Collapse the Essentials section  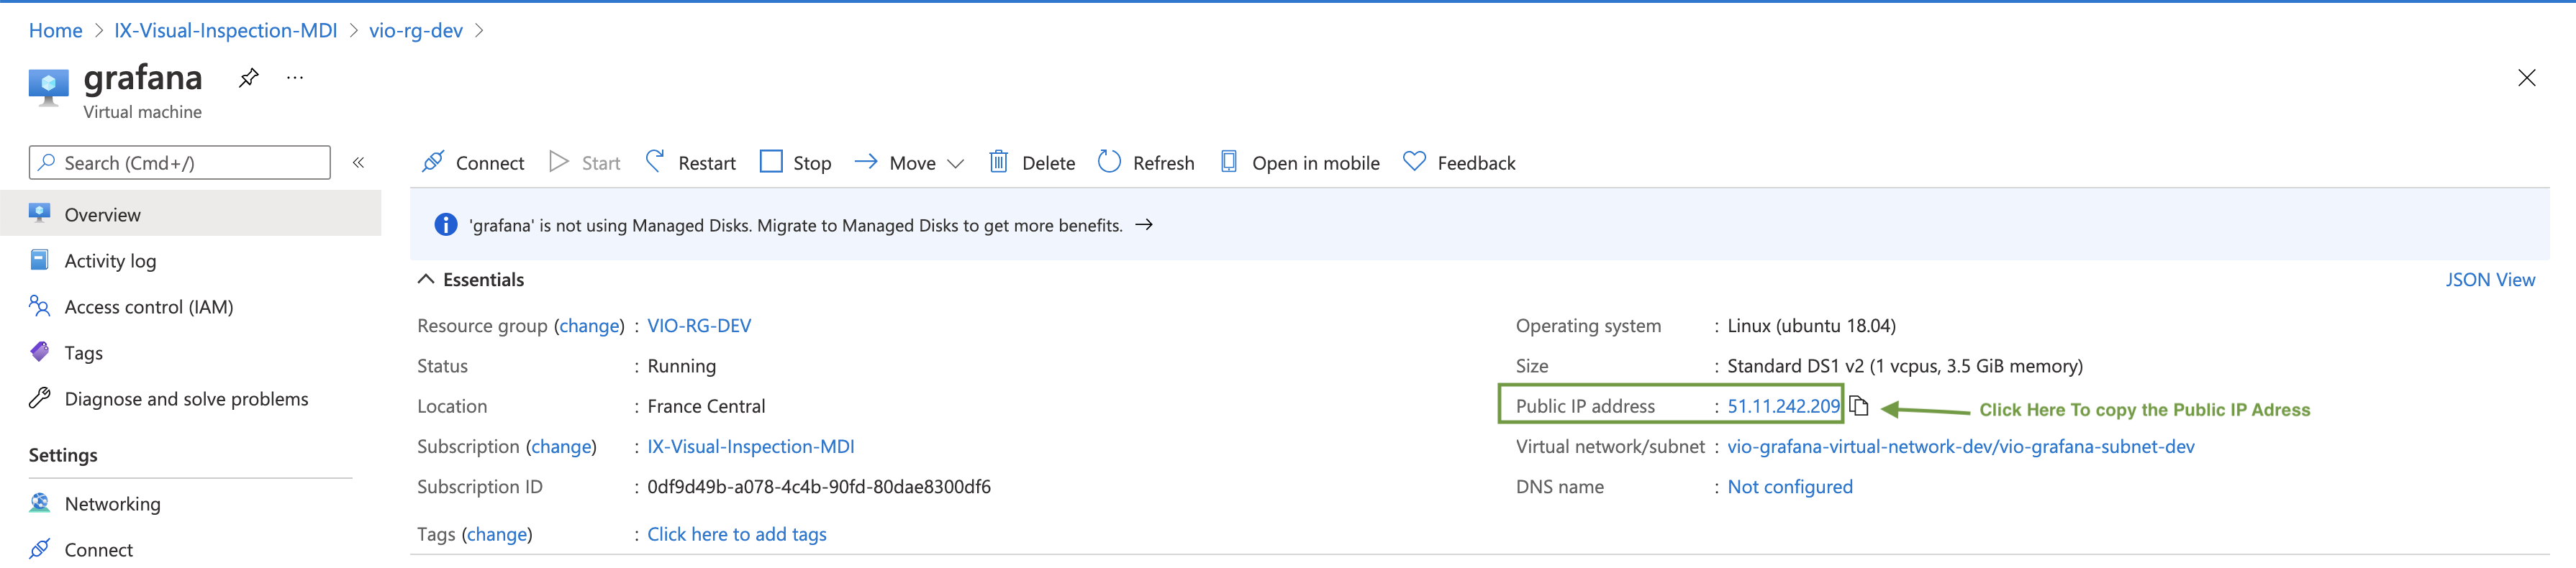[426, 279]
